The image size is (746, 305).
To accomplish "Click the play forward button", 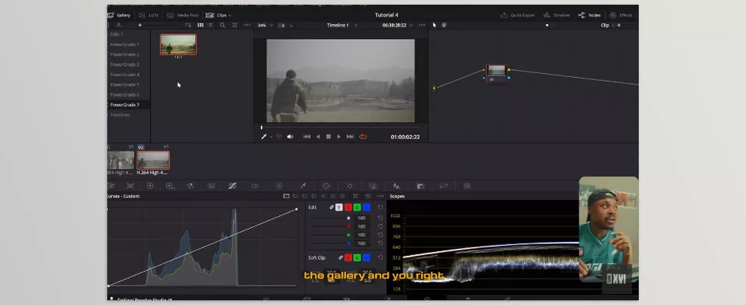I will click(339, 137).
